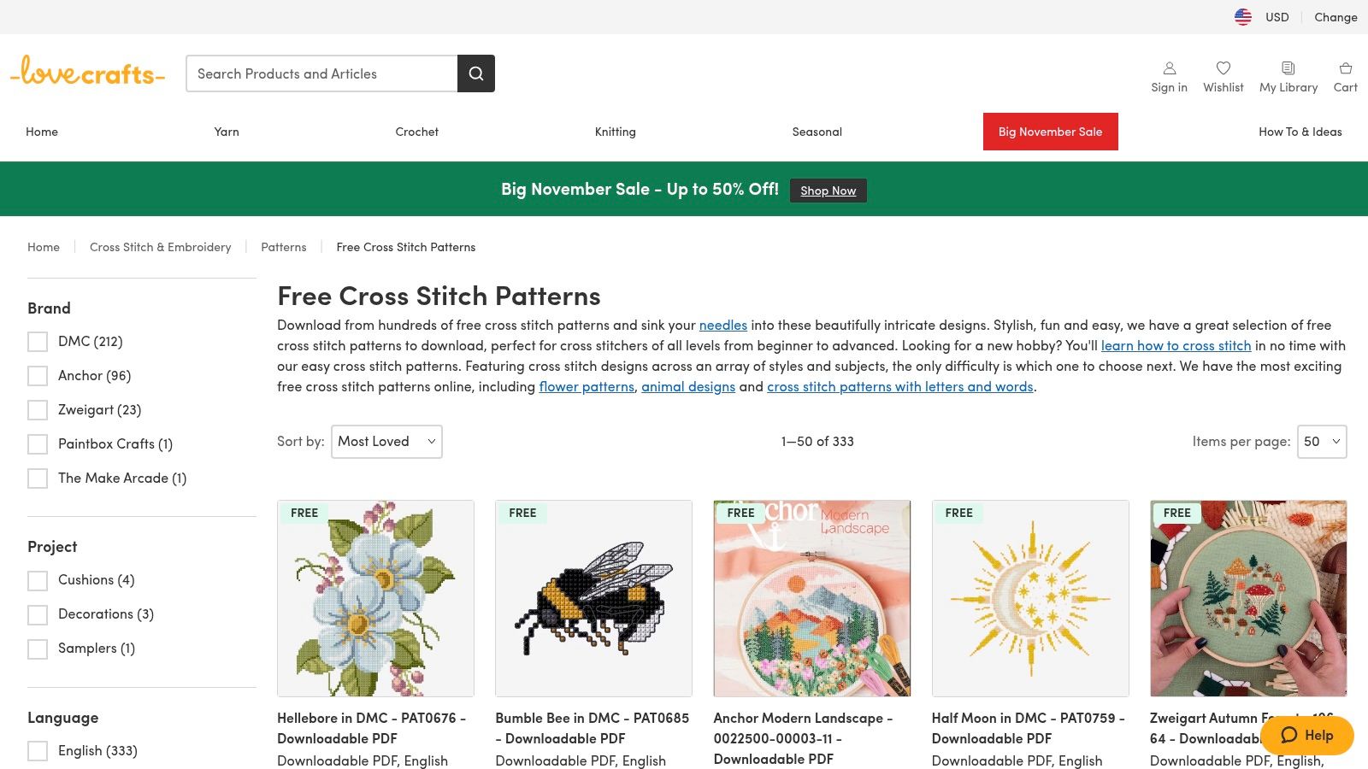Viewport: 1368px width, 769px height.
Task: Click the magnifying glass search icon
Action: [x=476, y=73]
